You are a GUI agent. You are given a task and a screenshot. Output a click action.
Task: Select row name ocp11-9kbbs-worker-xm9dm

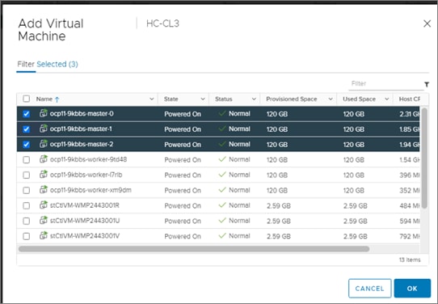click(91, 190)
